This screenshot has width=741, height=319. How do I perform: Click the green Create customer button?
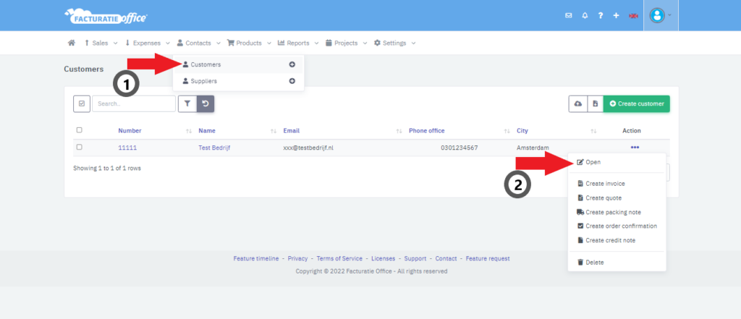point(637,103)
